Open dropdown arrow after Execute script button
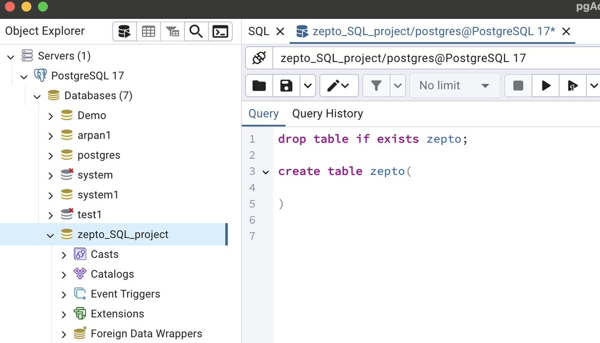 tap(593, 86)
